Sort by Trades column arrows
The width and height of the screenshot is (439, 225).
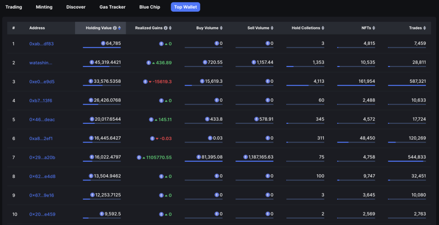point(424,28)
